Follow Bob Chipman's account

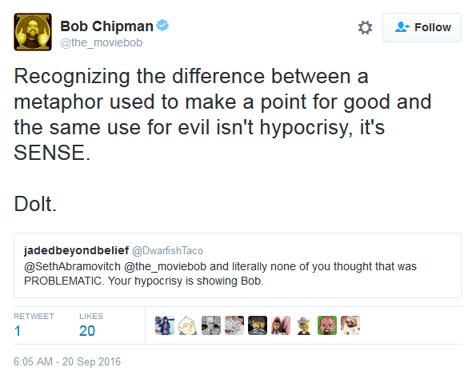(422, 27)
